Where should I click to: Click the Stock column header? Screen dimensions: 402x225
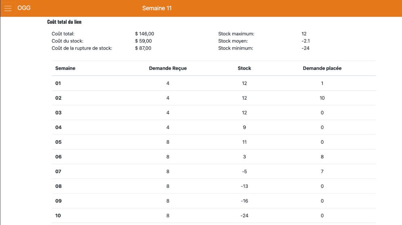point(244,68)
